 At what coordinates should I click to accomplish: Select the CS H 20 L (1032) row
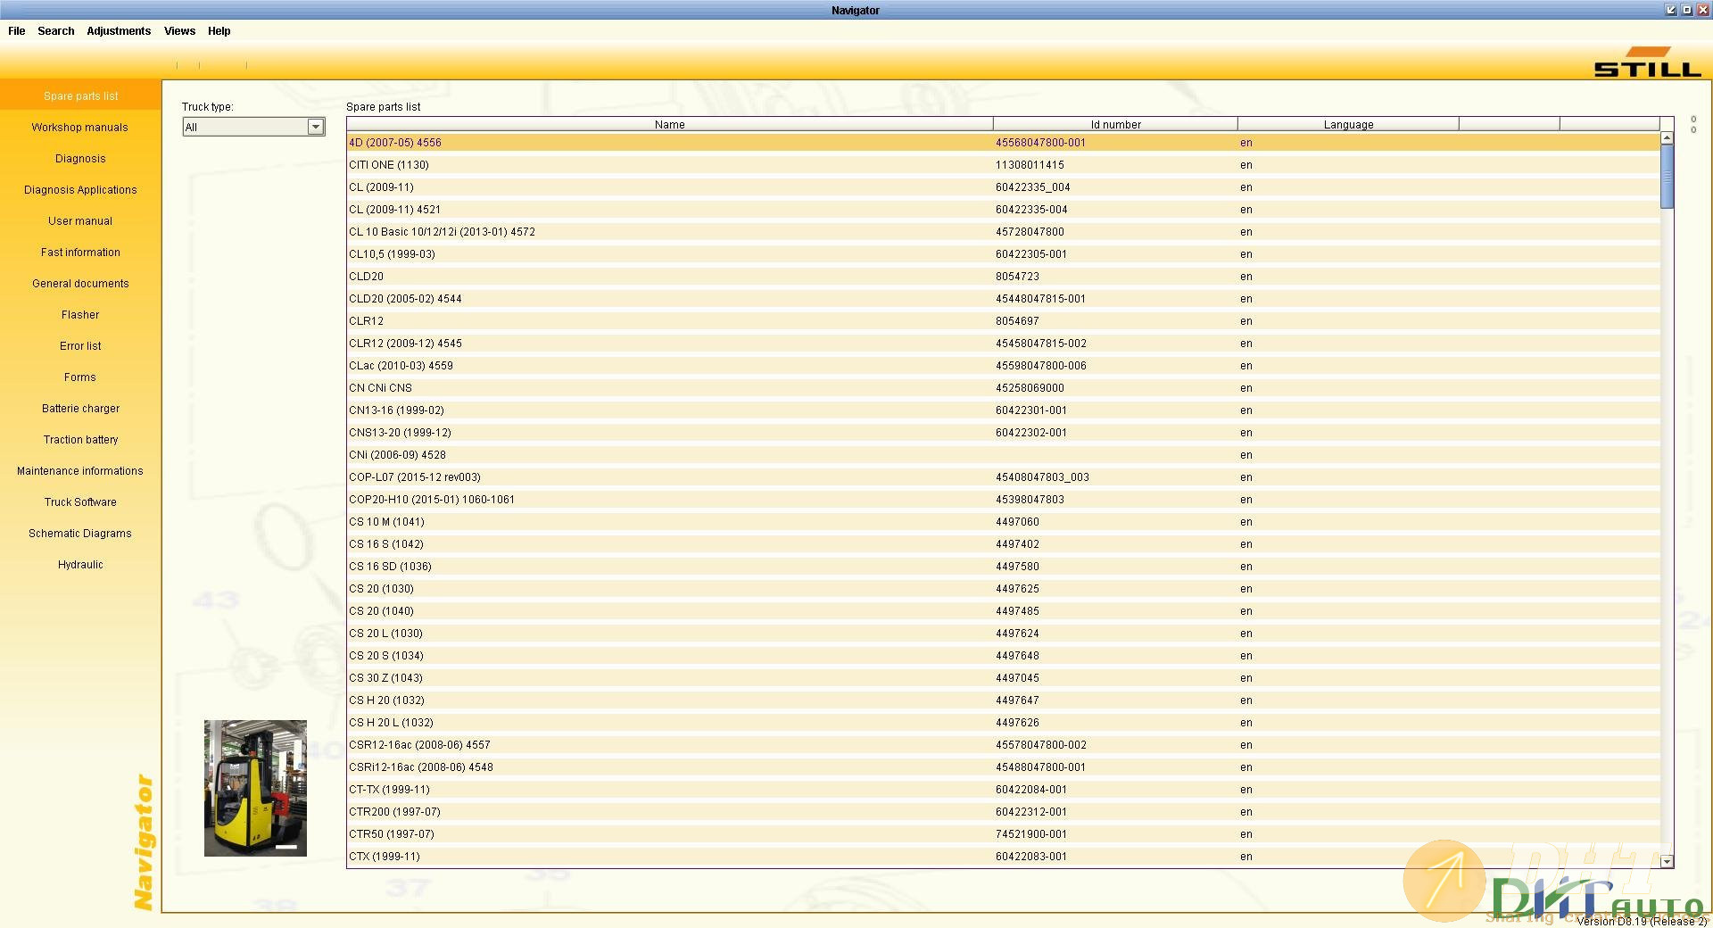1003,723
